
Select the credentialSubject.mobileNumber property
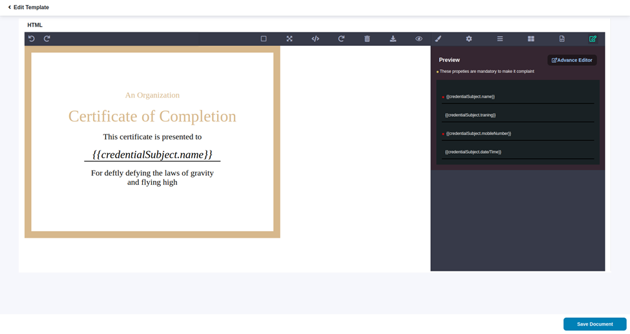(478, 134)
